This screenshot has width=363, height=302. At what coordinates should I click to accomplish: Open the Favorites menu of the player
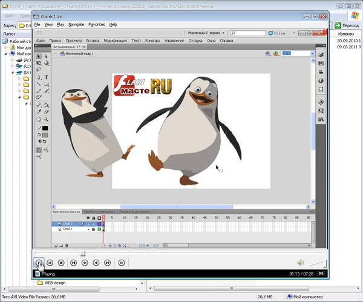pos(97,24)
